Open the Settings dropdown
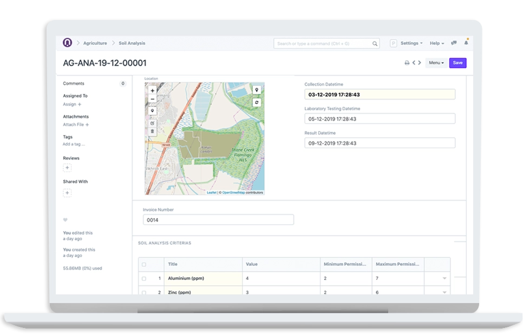Image resolution: width=523 pixels, height=335 pixels. (x=411, y=43)
